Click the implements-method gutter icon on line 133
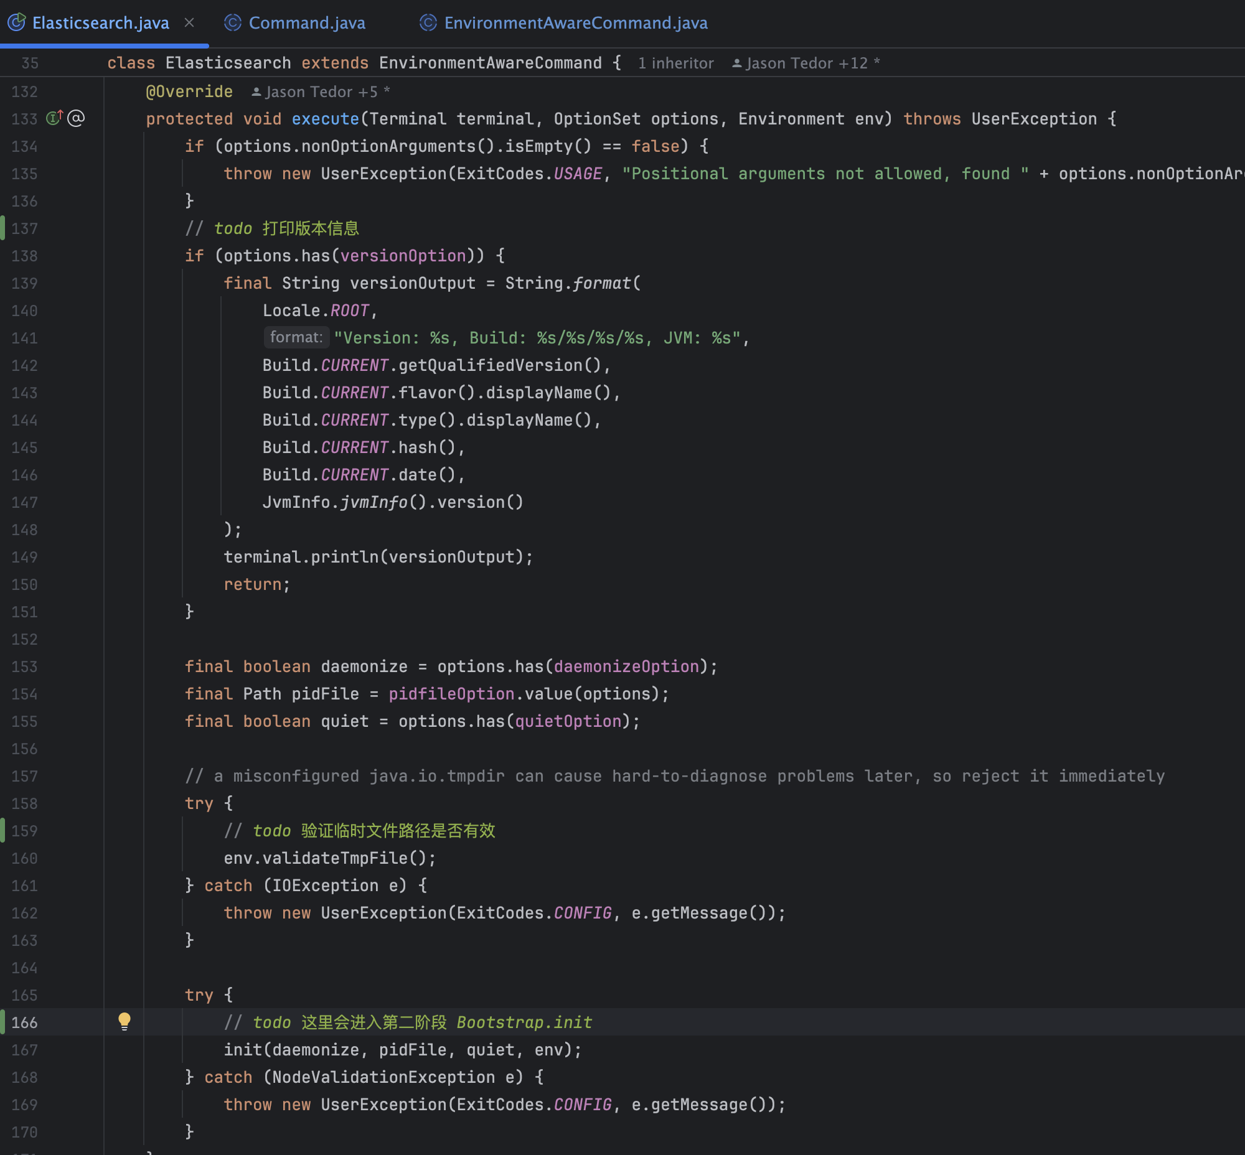Viewport: 1245px width, 1155px height. [x=54, y=118]
